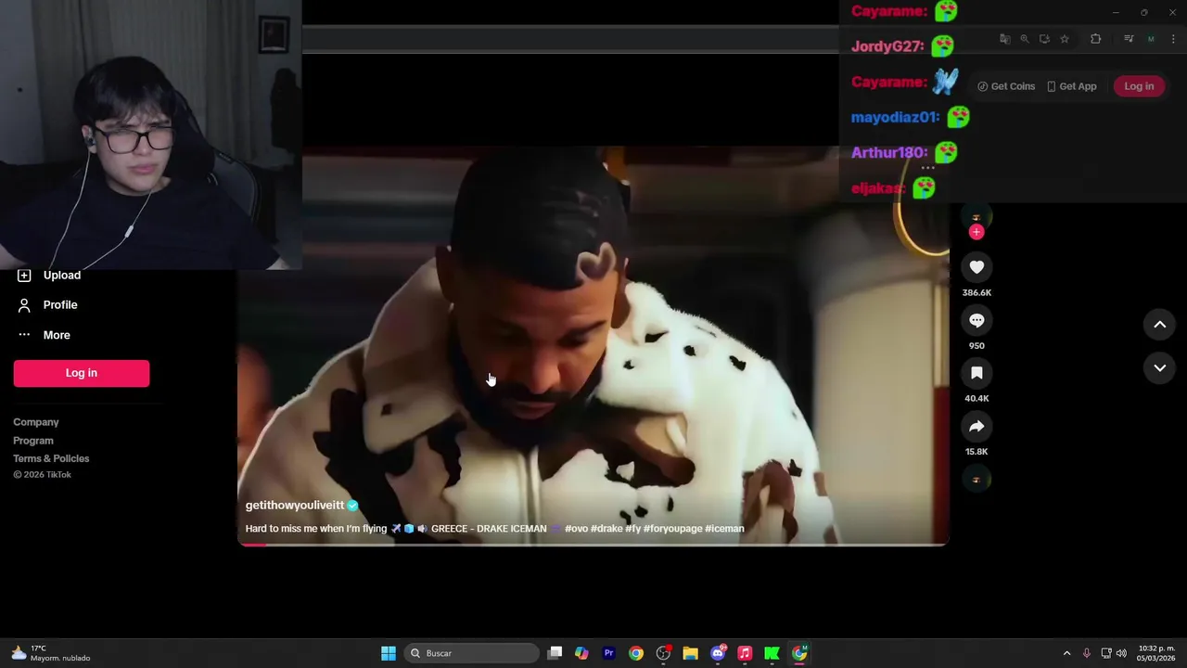
Task: Click Get Coins in the header
Action: click(x=1006, y=86)
